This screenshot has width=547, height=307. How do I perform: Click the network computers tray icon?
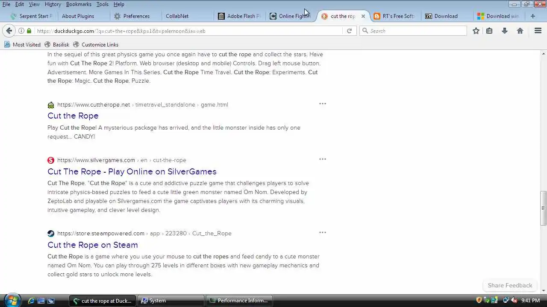(x=506, y=300)
